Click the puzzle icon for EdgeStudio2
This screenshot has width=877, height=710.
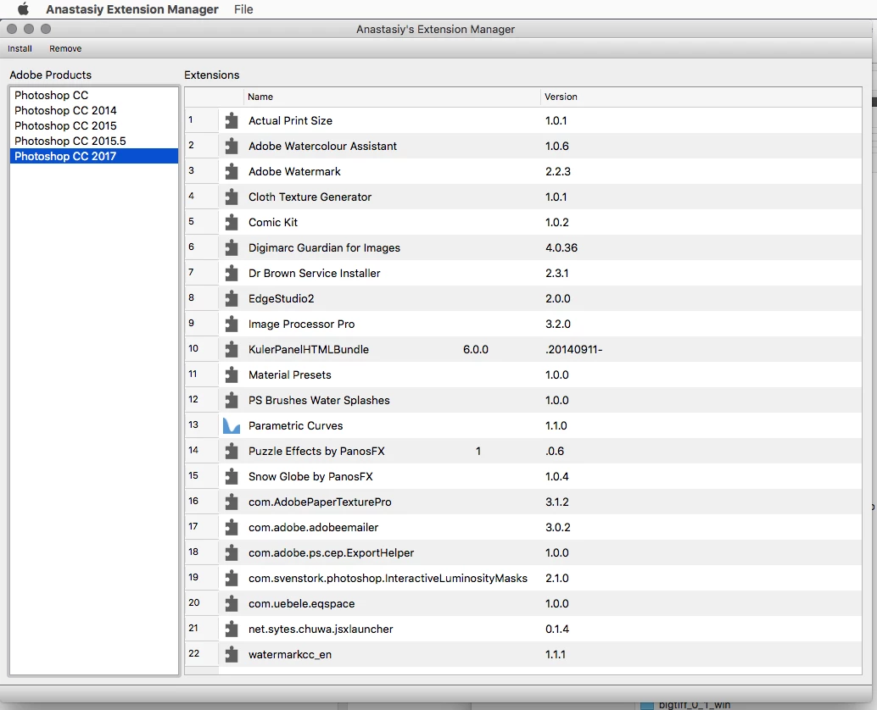(x=232, y=299)
